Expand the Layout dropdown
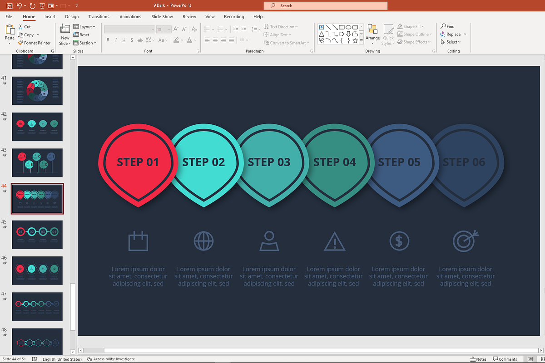 pyautogui.click(x=84, y=27)
